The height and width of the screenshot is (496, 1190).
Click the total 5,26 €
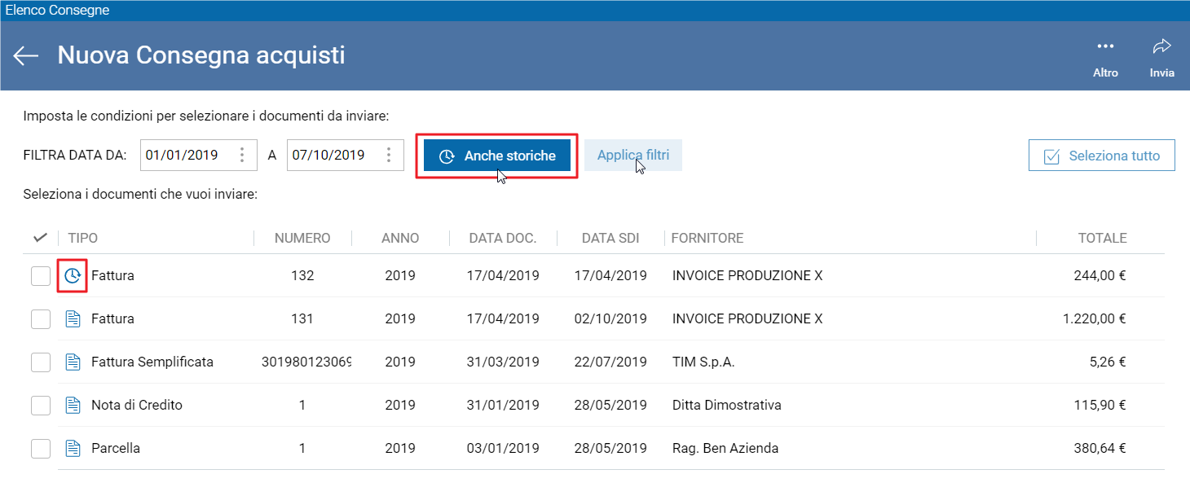[x=1108, y=362]
